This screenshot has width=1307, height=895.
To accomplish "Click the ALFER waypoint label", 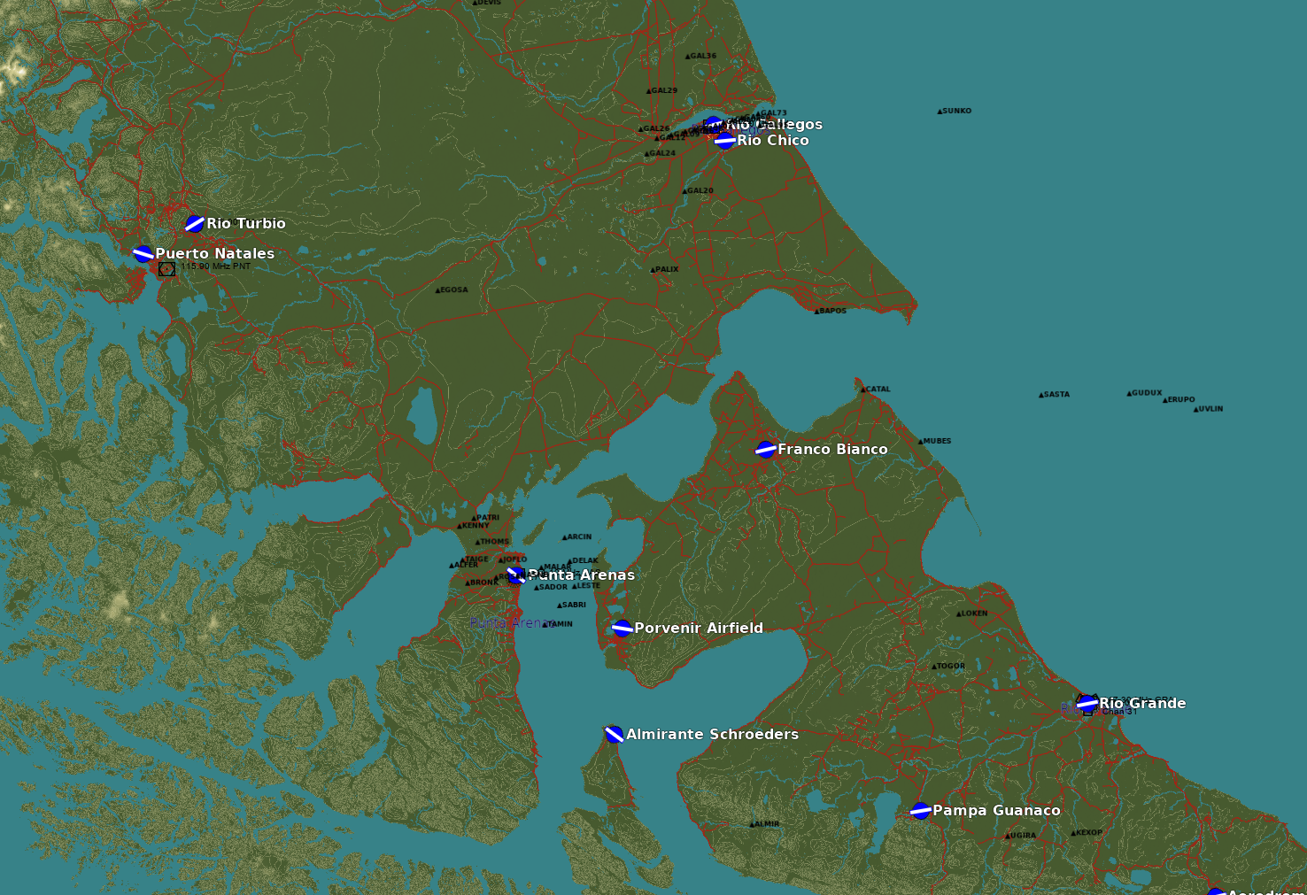I will (466, 565).
